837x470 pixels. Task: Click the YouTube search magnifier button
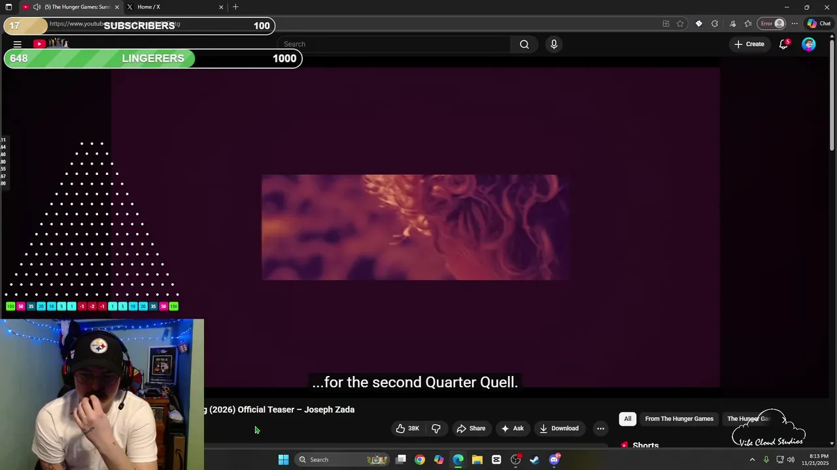524,44
